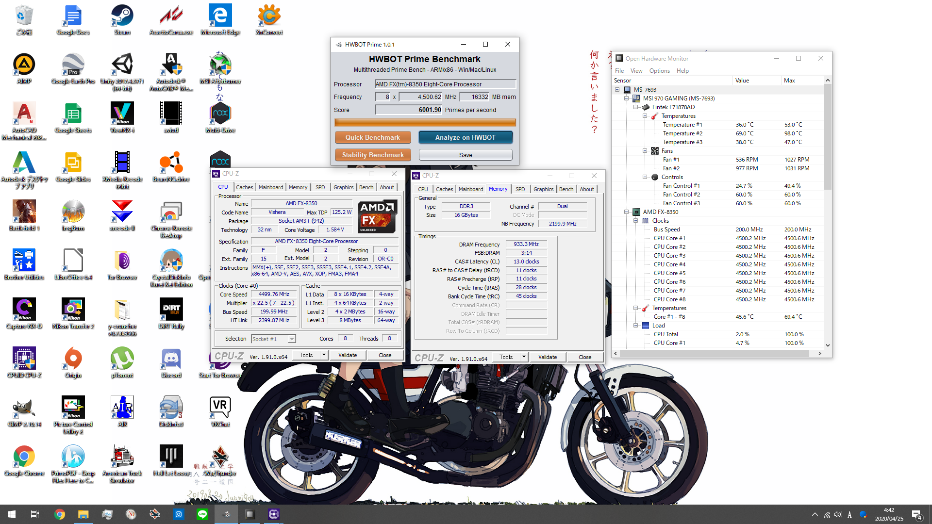Save the HWBOT Prime result
The image size is (932, 524).
pyautogui.click(x=466, y=155)
